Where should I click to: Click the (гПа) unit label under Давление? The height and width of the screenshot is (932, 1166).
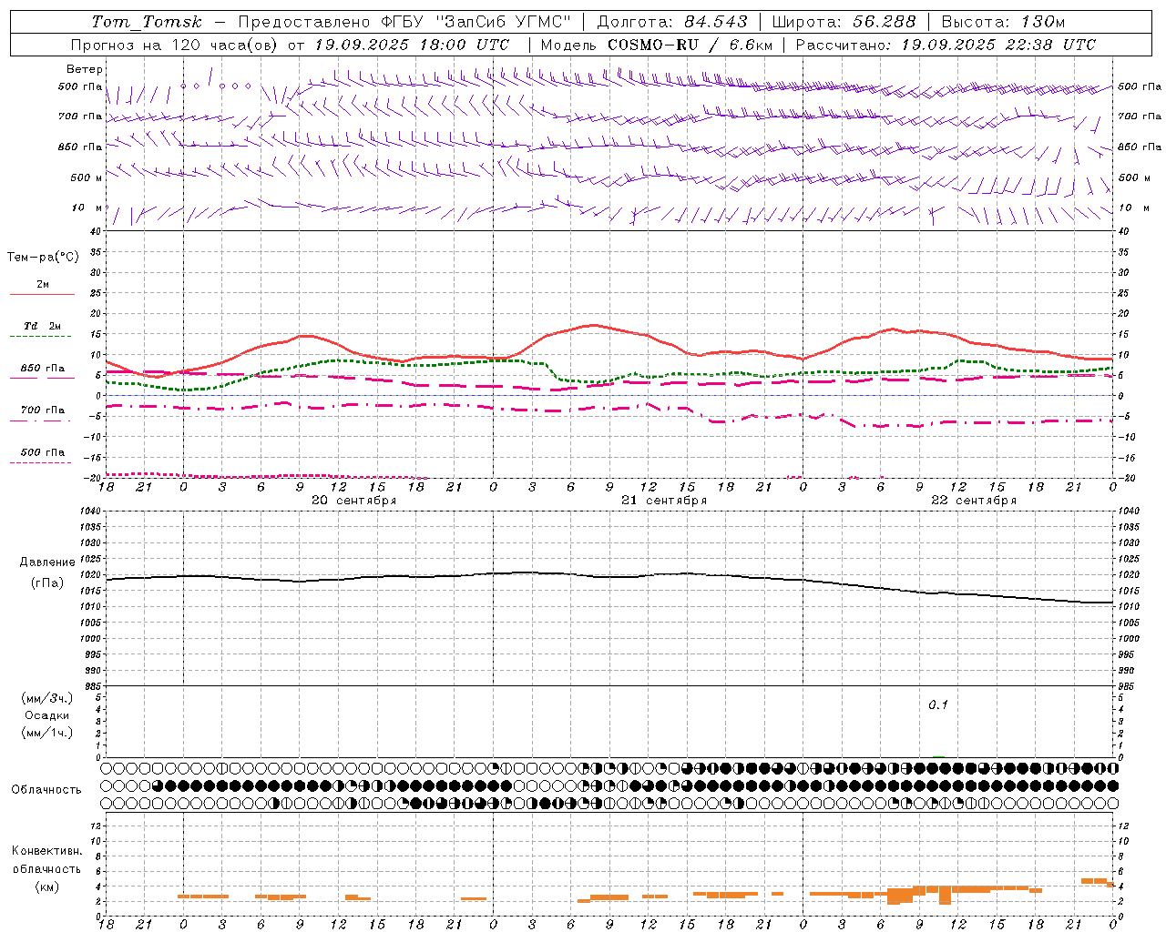47,582
